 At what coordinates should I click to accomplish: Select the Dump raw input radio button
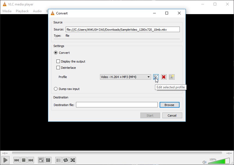(x=56, y=89)
